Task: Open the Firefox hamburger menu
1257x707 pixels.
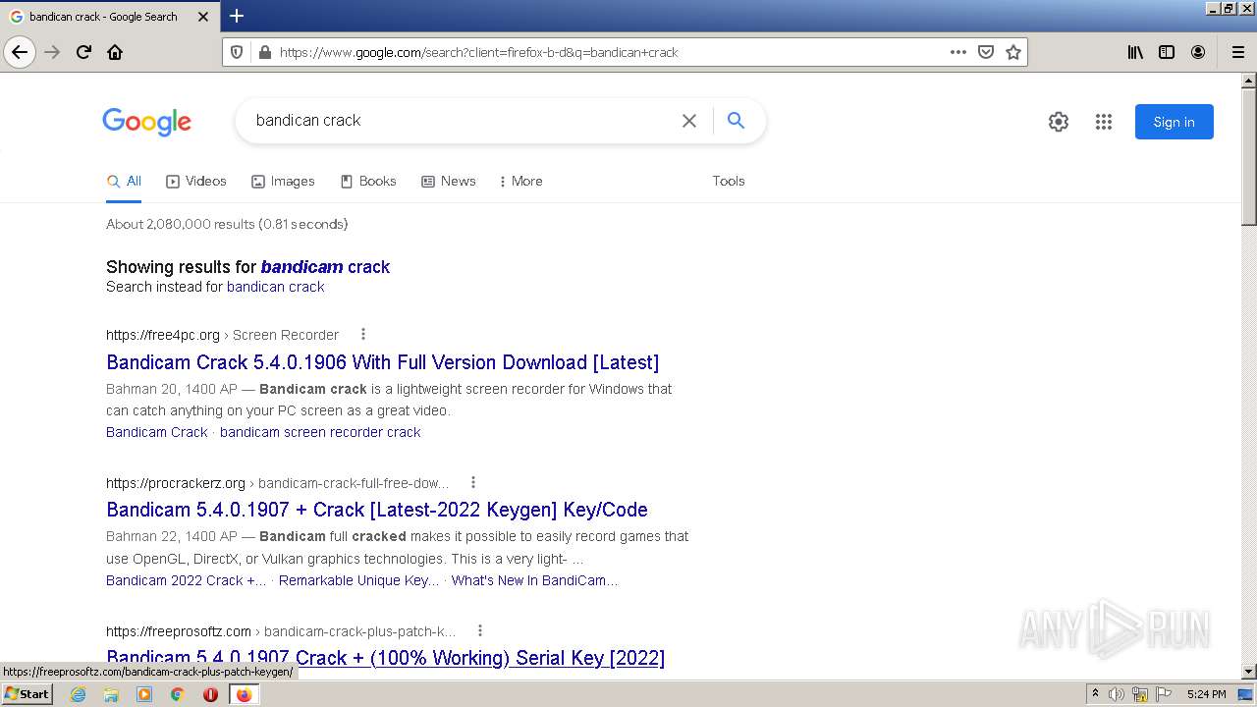Action: tap(1237, 52)
